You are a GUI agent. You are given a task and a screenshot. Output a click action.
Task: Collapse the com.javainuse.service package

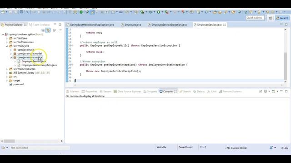pos(11,58)
